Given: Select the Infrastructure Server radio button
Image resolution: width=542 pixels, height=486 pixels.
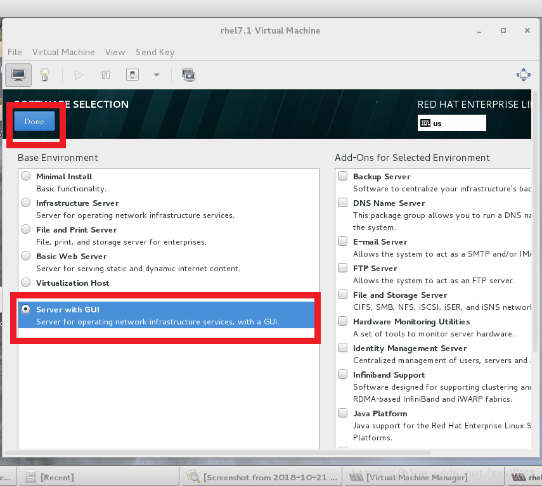Looking at the screenshot, I should [25, 203].
